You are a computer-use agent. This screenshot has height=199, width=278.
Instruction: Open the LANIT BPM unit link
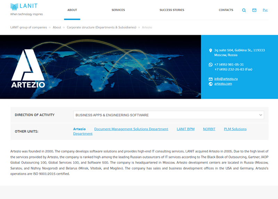point(186,129)
